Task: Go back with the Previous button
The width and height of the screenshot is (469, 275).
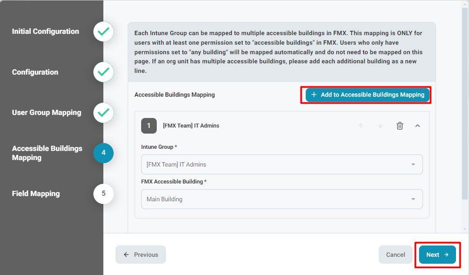Action: [x=141, y=255]
